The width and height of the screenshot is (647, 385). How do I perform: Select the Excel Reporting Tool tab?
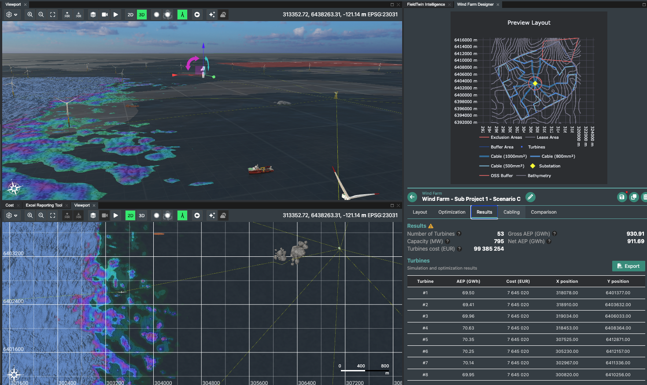click(44, 205)
